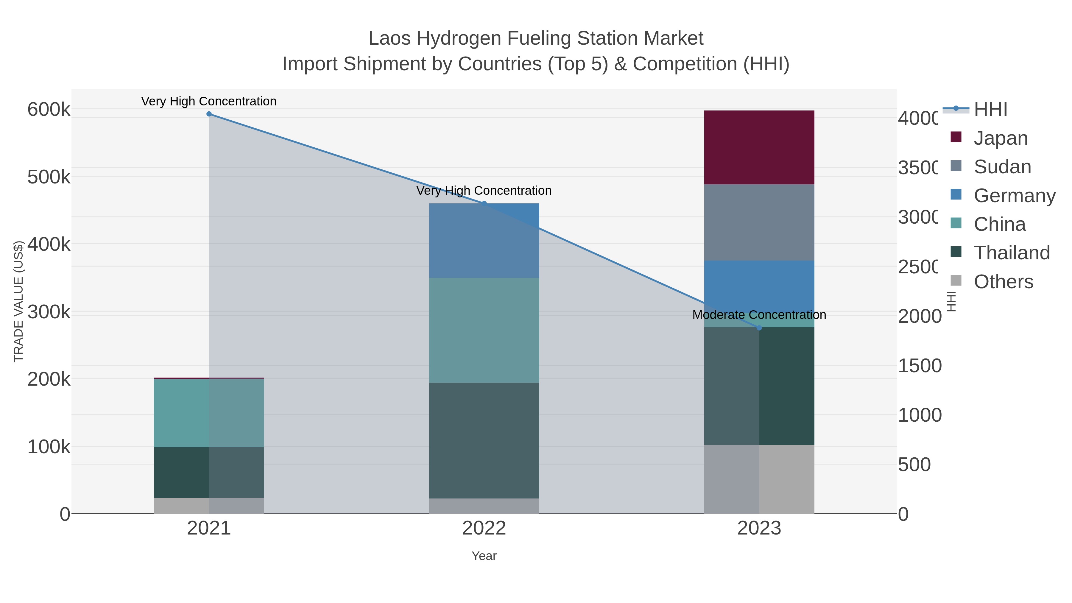Select the Thailand segment in 2021 bar
The image size is (1072, 603).
[209, 473]
